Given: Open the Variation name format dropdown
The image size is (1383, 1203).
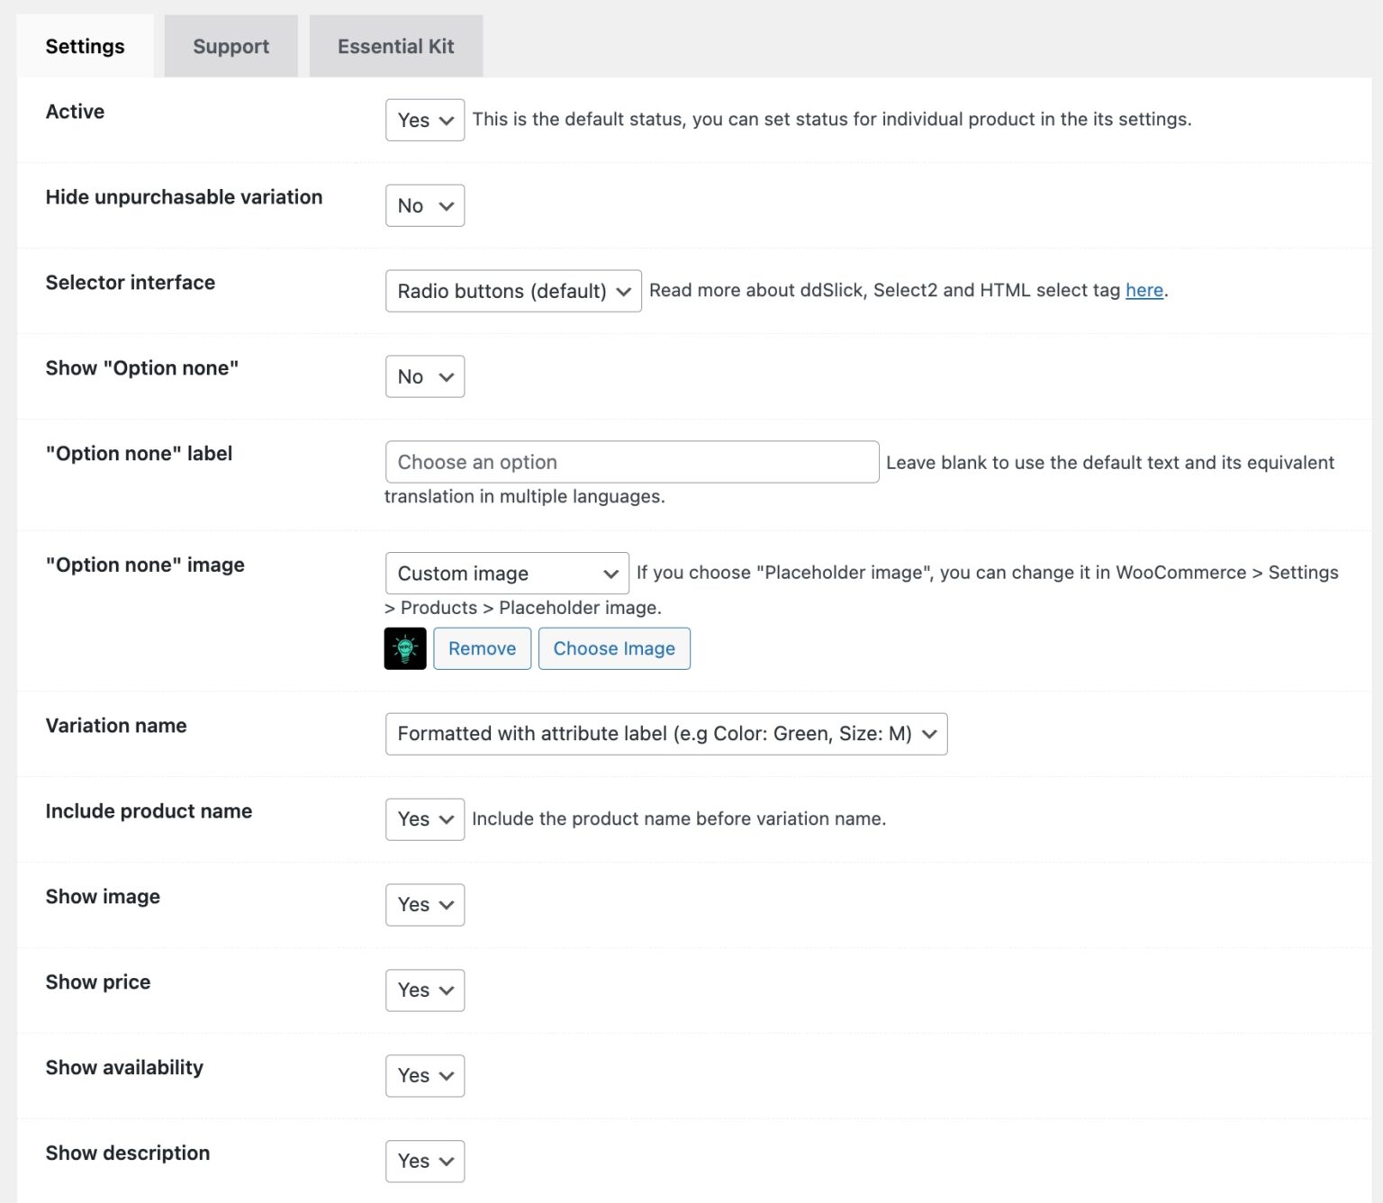Looking at the screenshot, I should (x=665, y=734).
